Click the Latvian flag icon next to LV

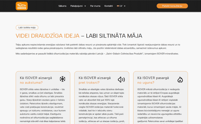[x=118, y=6]
